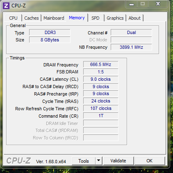Viewport: 173px width, 173px height.
Task: Click the 666.5 MHz DRAM Frequency value
Action: (x=101, y=64)
